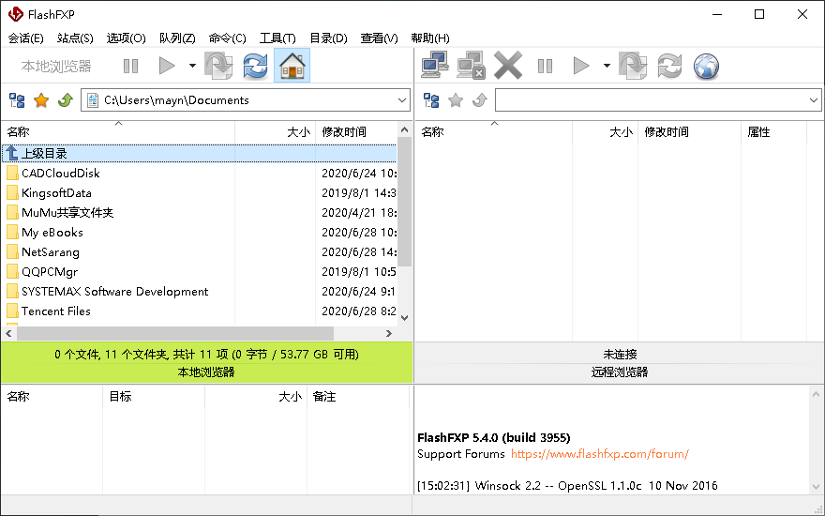Select the 上级目录 parent row
Image resolution: width=825 pixels, height=516 pixels.
coord(199,153)
